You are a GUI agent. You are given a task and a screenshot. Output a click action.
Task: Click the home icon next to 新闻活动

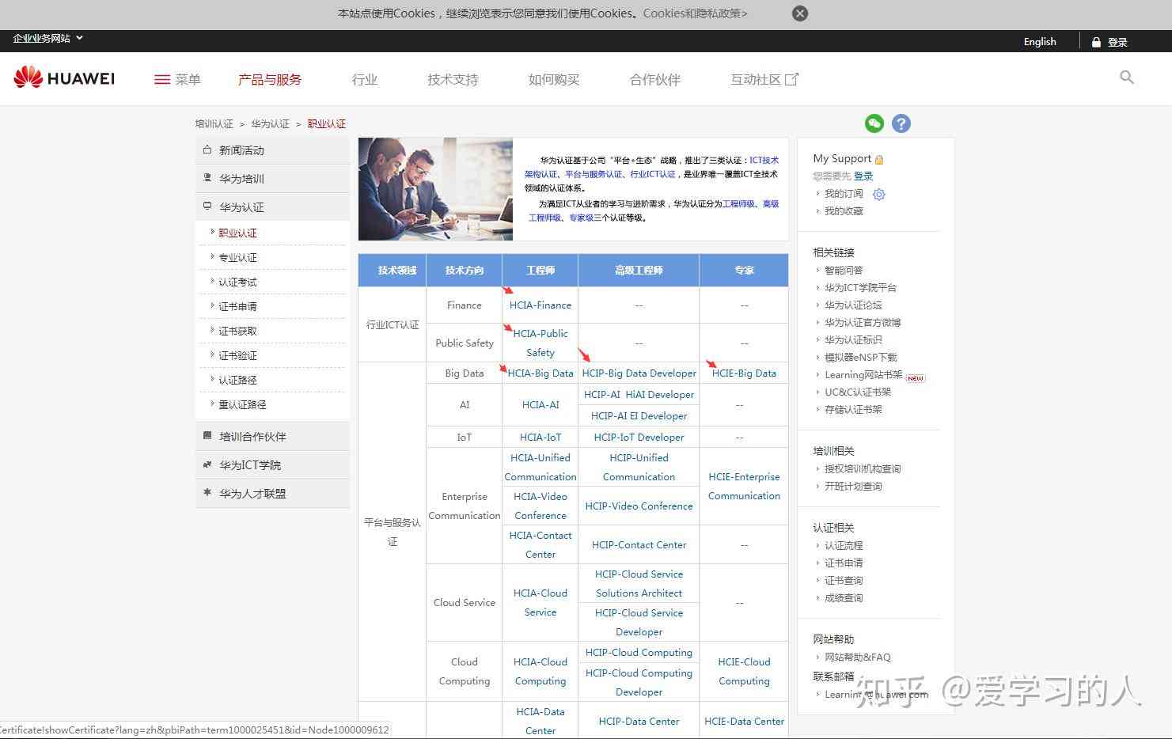point(207,150)
